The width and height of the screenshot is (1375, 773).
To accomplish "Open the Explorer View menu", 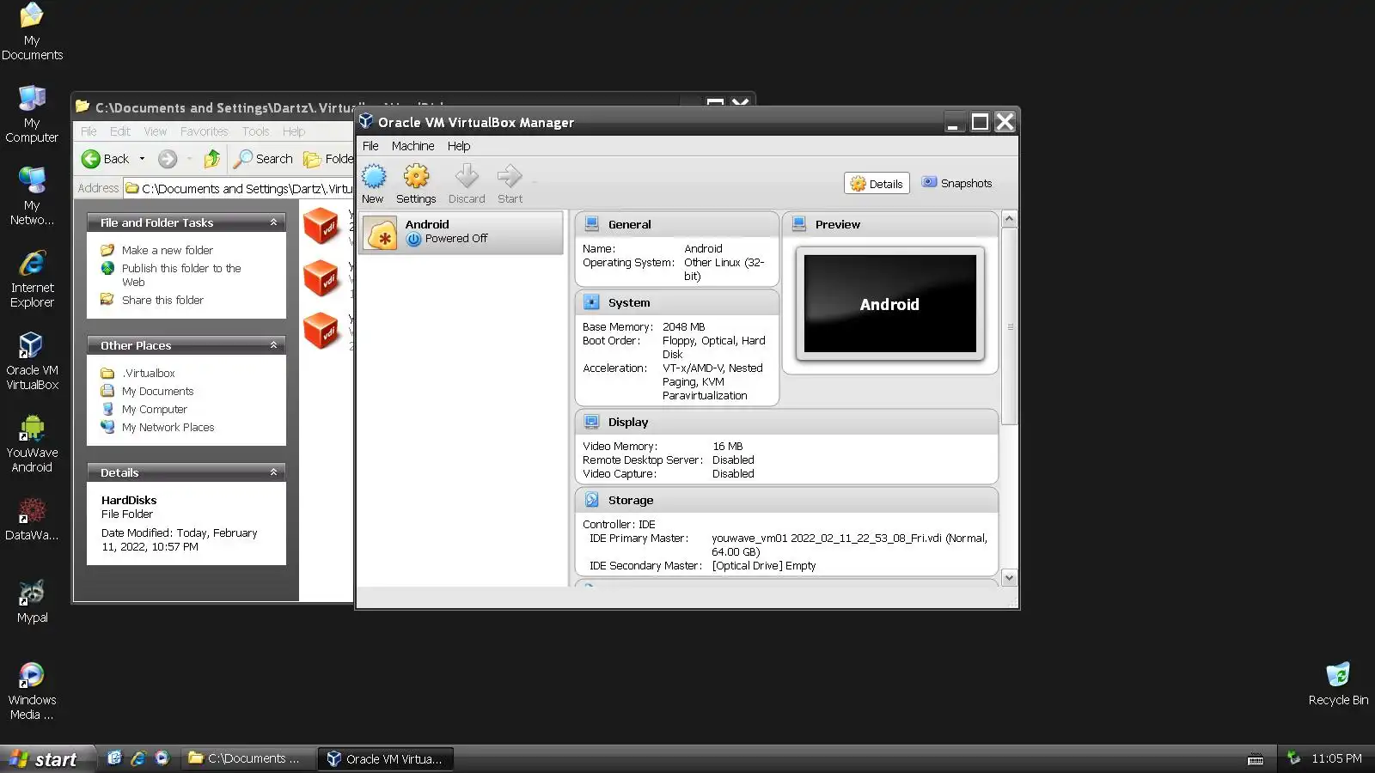I will 155,131.
